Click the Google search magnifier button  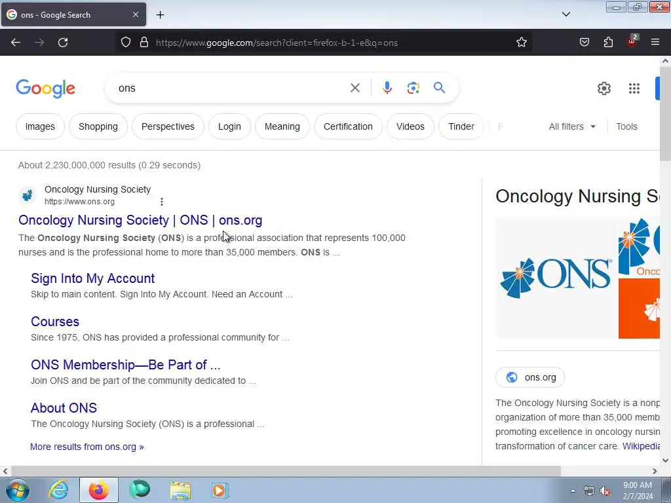click(x=439, y=88)
